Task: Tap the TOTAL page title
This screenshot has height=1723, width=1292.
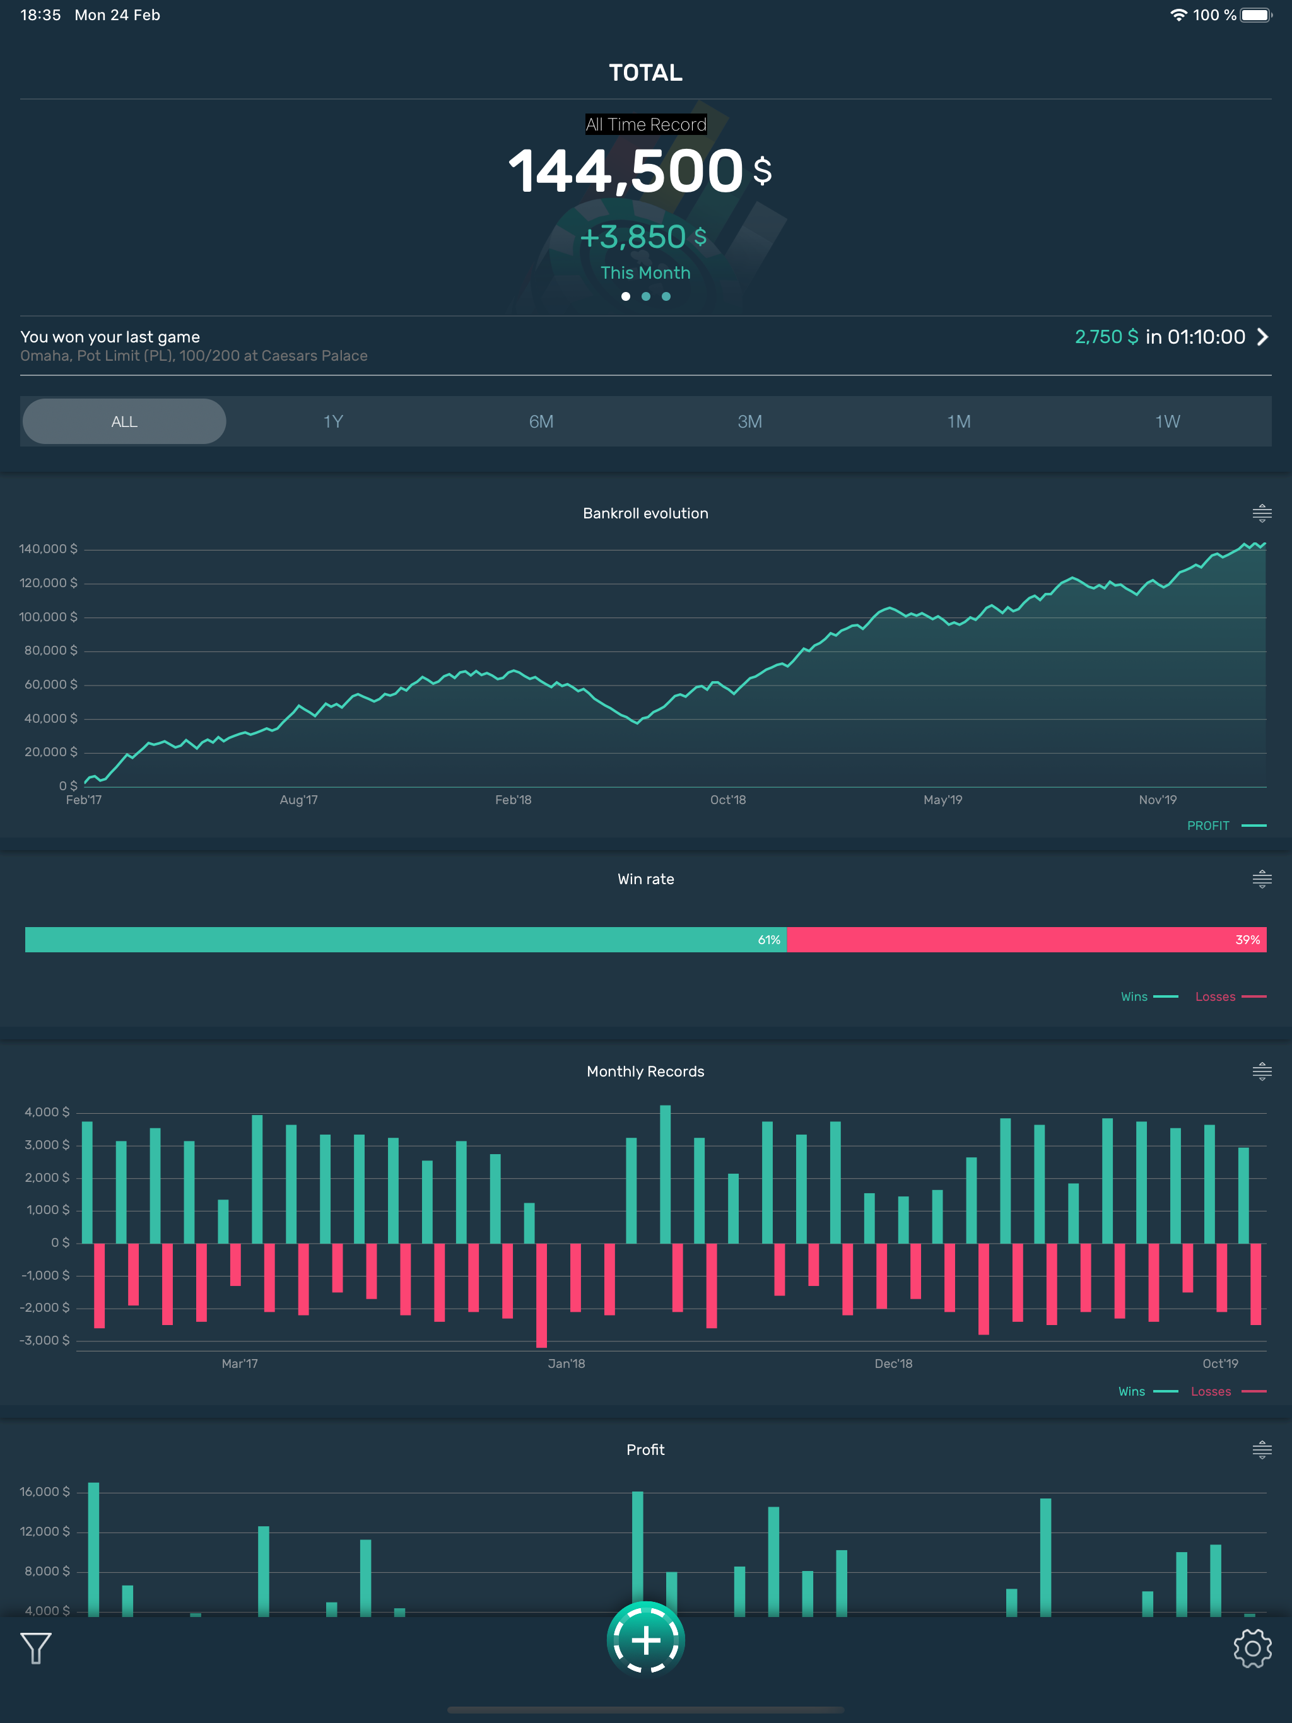Action: [x=646, y=73]
